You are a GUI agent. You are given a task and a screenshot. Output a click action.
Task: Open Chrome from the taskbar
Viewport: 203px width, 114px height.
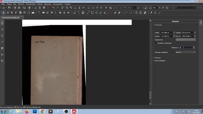tap(43, 111)
